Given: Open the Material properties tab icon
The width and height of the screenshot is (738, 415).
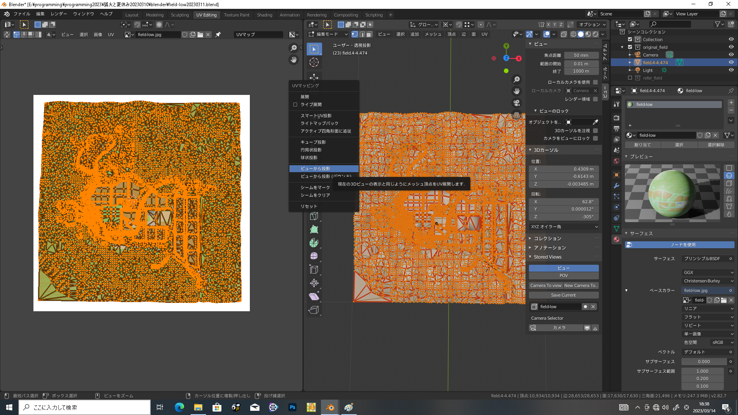Looking at the screenshot, I should pos(617,239).
